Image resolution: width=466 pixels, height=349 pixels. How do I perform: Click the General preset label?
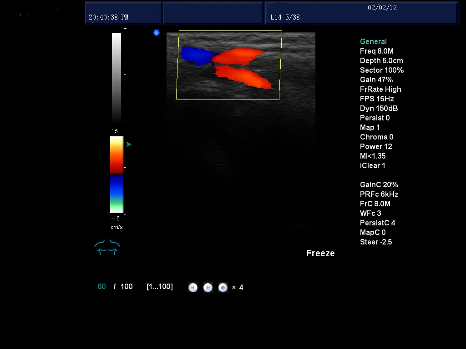373,41
